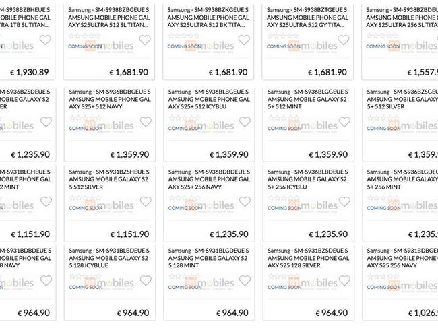Save S25+ 512 Icyblu to favorites
The height and width of the screenshot is (328, 438).
(245, 122)
